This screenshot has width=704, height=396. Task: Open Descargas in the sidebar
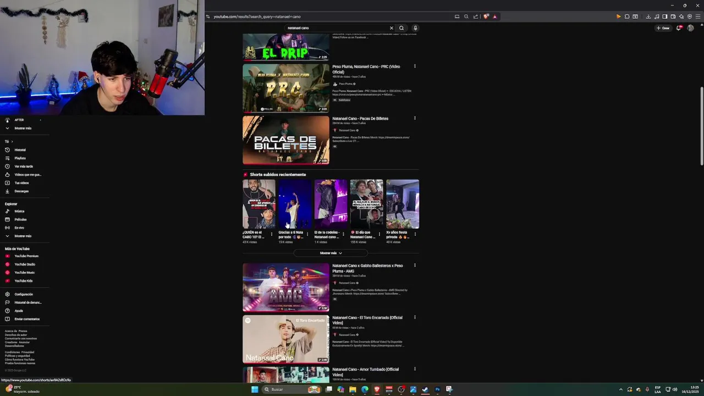(21, 191)
